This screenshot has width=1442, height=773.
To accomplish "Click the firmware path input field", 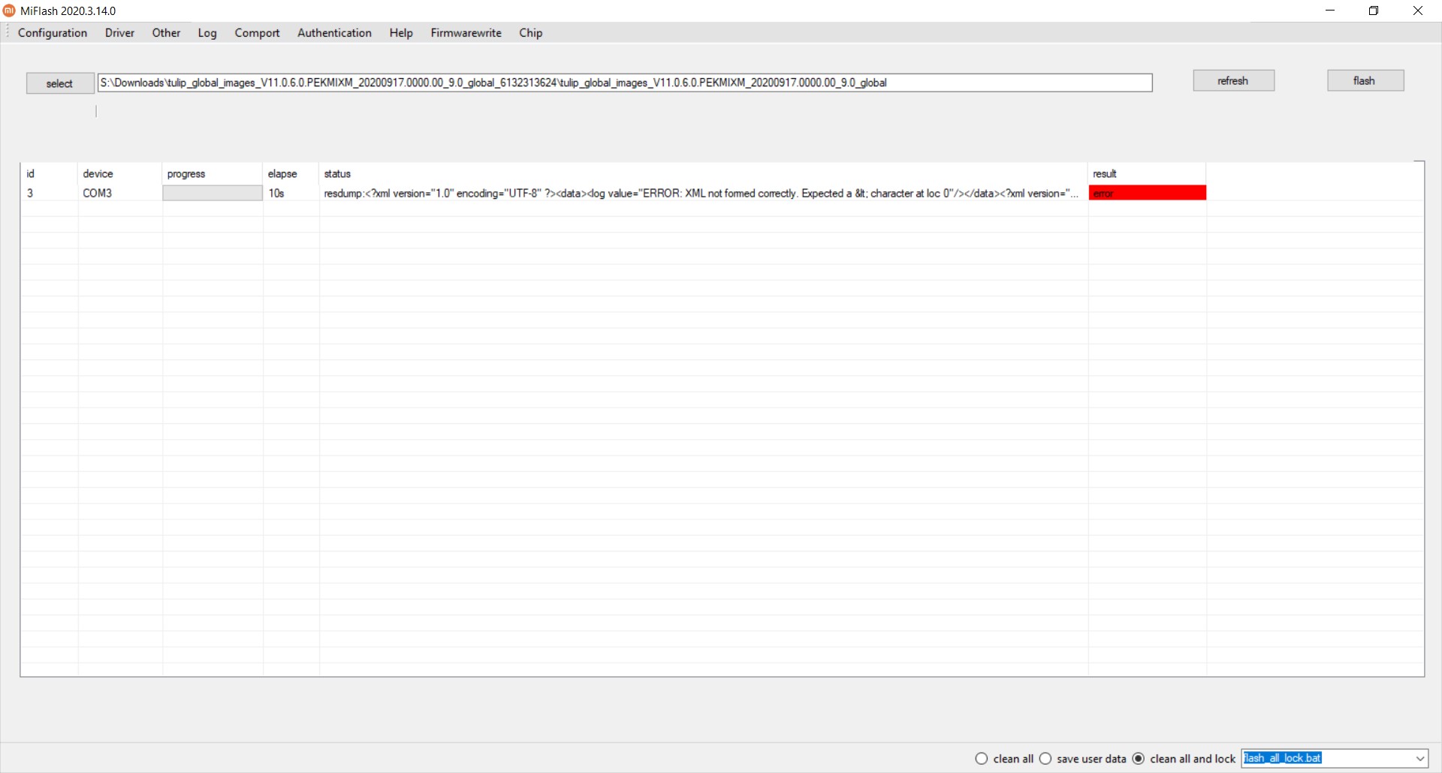I will point(625,83).
